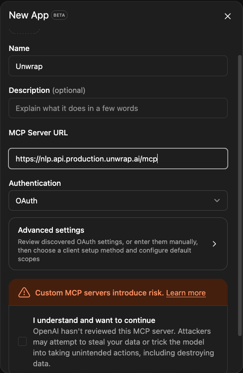Open the Authentication OAuth dropdown
Screen dimensions: 243x373
pos(118,201)
